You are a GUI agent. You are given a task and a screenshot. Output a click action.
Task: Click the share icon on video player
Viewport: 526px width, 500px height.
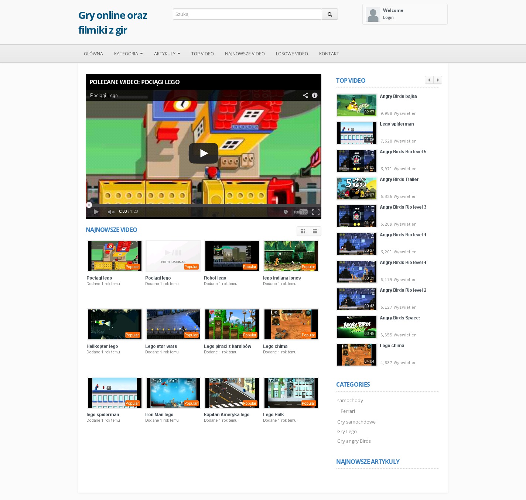pos(305,95)
